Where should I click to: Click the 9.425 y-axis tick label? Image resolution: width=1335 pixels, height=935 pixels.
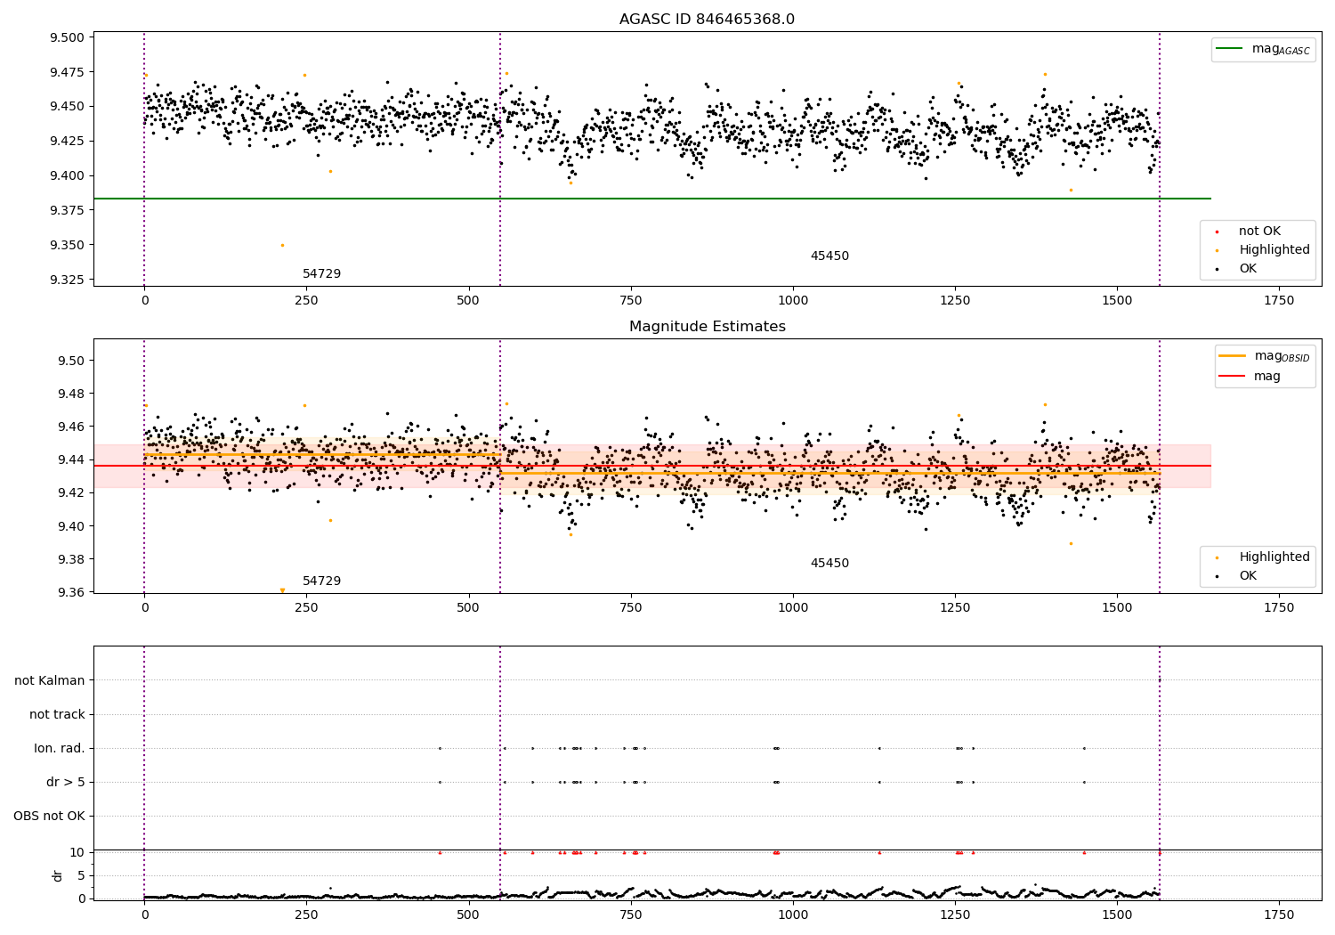68,141
